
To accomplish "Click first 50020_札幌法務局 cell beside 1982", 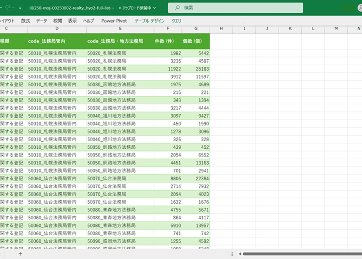I will point(120,53).
